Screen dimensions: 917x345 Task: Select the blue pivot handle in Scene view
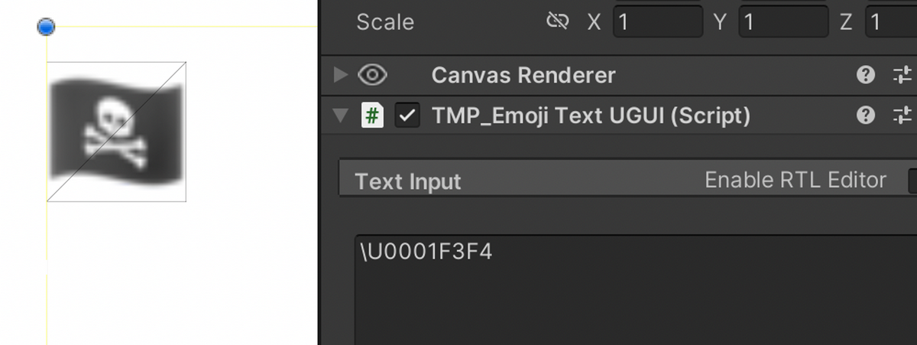47,27
